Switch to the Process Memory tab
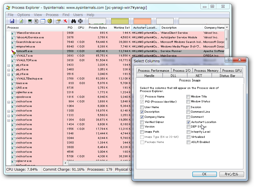 tap(206, 70)
